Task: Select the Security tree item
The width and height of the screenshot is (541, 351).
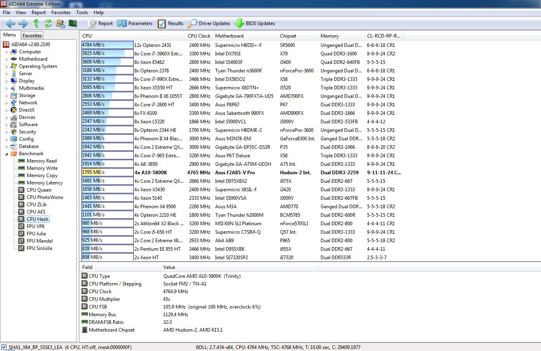Action: [27, 132]
